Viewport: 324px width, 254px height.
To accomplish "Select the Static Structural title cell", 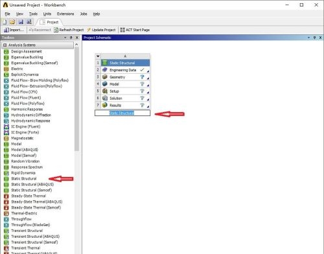I will tap(125, 63).
